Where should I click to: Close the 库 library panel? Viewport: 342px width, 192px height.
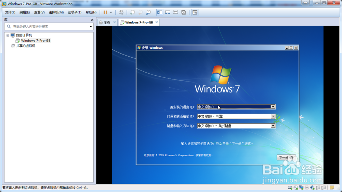coord(92,20)
